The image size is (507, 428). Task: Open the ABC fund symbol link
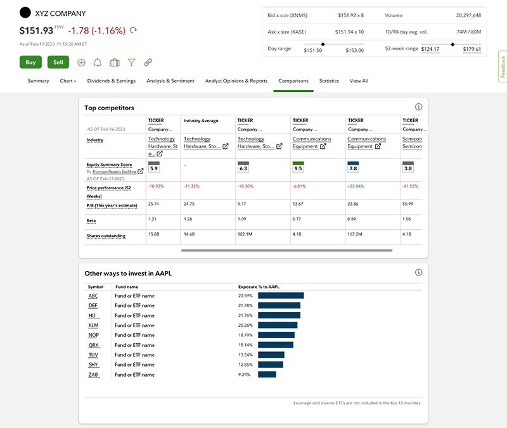point(93,296)
